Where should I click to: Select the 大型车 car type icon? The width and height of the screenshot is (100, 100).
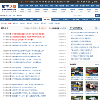[63, 10]
